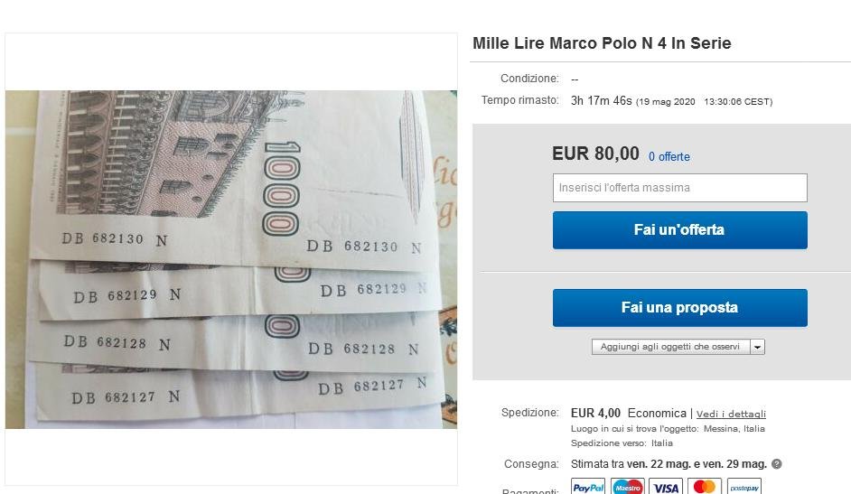
Task: Open the '0 offerte' bids link
Action: [669, 157]
